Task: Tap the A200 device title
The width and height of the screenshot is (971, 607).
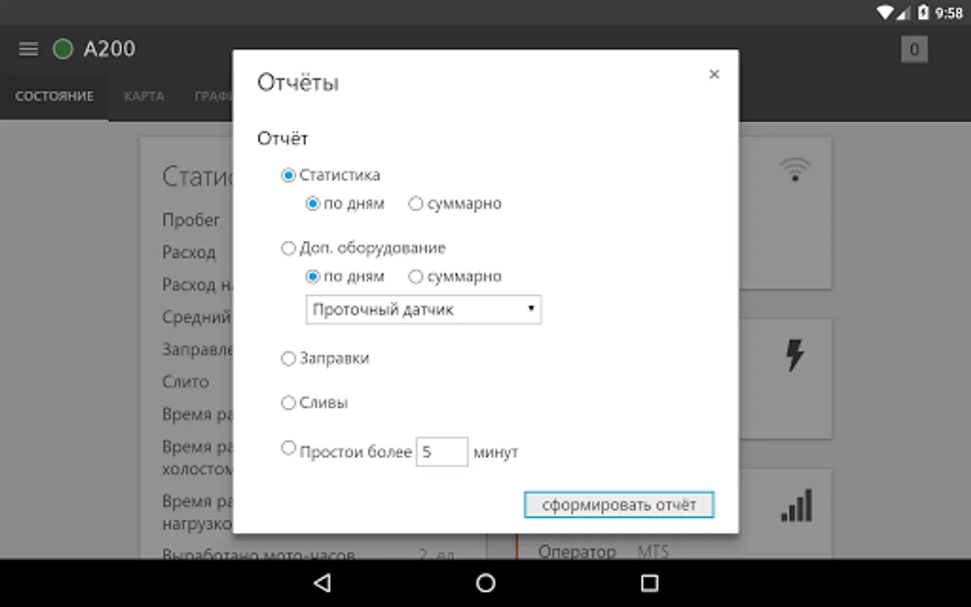Action: point(109,49)
